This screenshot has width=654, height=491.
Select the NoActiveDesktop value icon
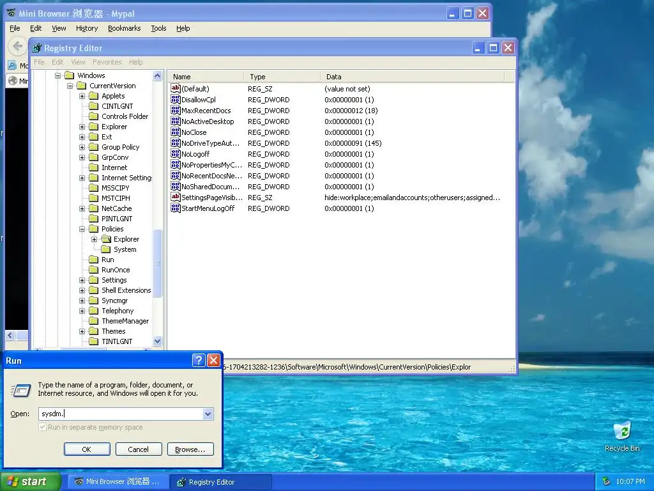pyautogui.click(x=175, y=121)
